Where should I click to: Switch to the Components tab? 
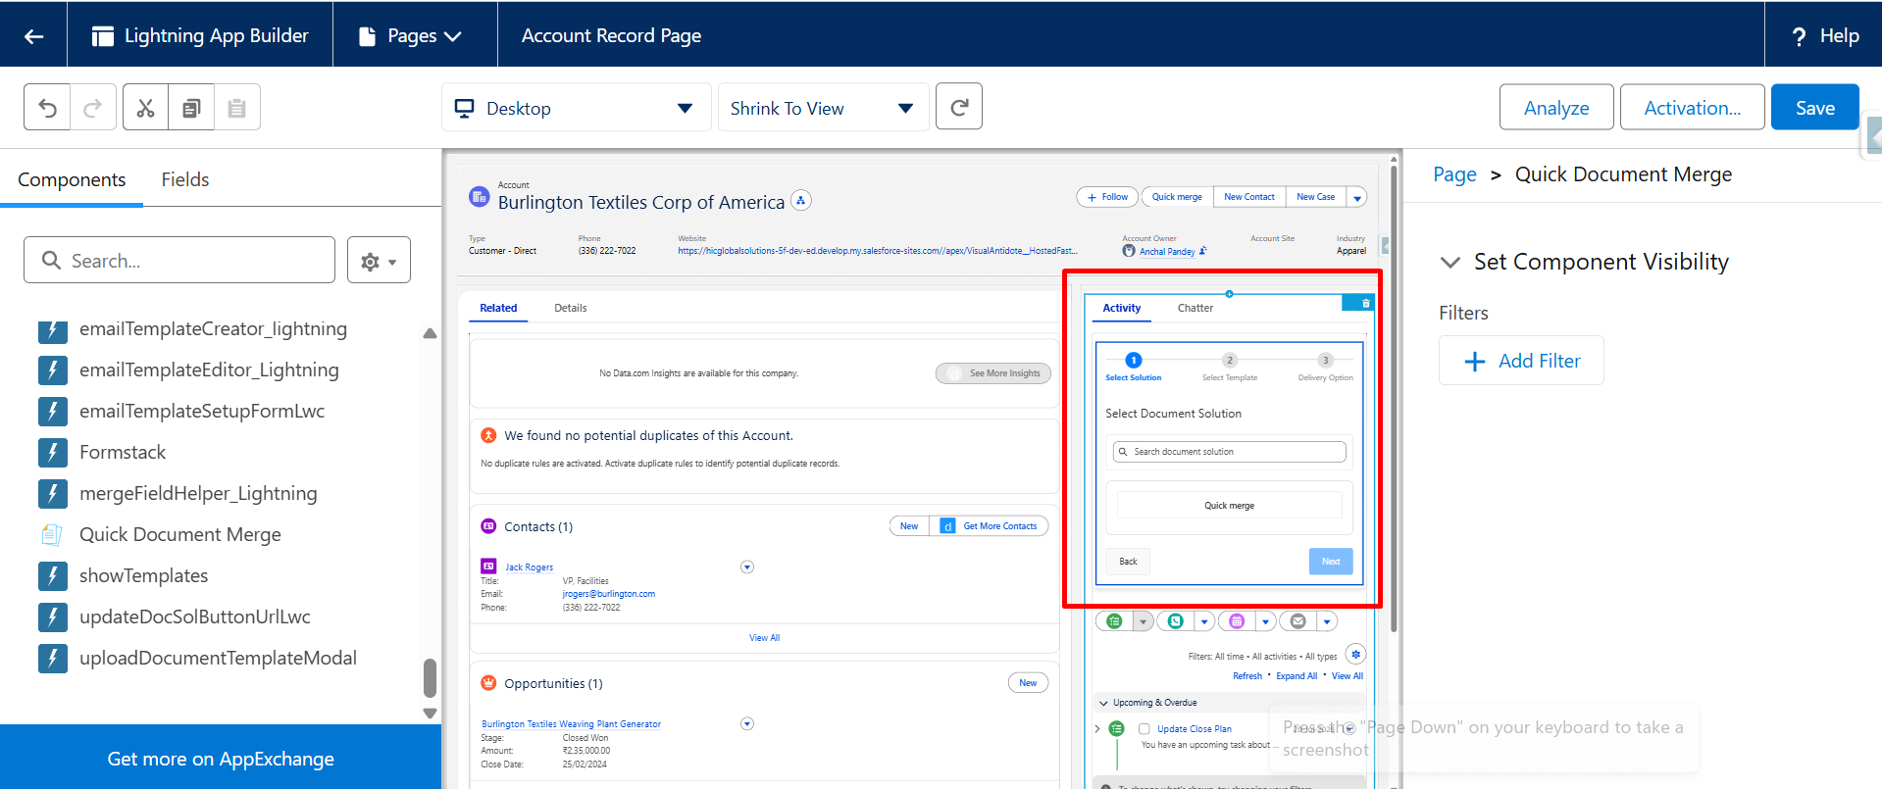click(x=72, y=179)
